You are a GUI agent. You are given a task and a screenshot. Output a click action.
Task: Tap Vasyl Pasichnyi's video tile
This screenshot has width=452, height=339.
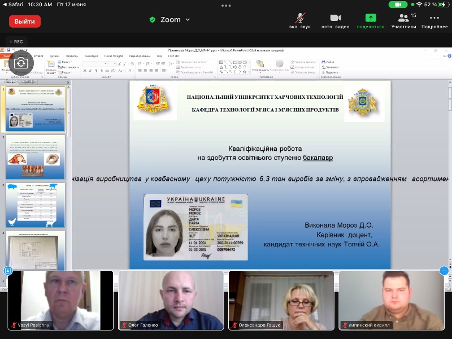60,299
